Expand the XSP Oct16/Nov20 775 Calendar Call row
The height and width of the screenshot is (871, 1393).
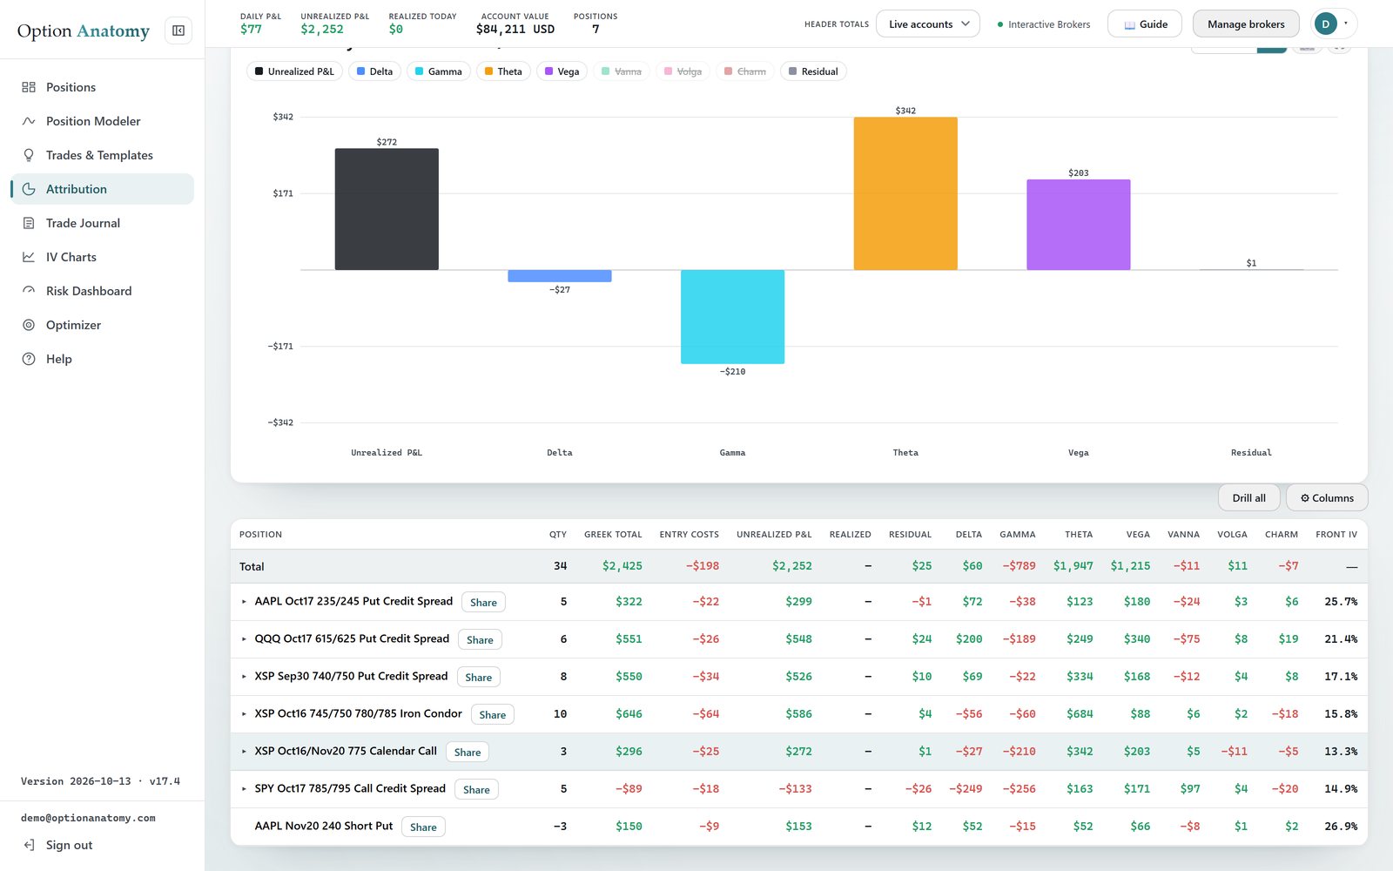pos(244,752)
